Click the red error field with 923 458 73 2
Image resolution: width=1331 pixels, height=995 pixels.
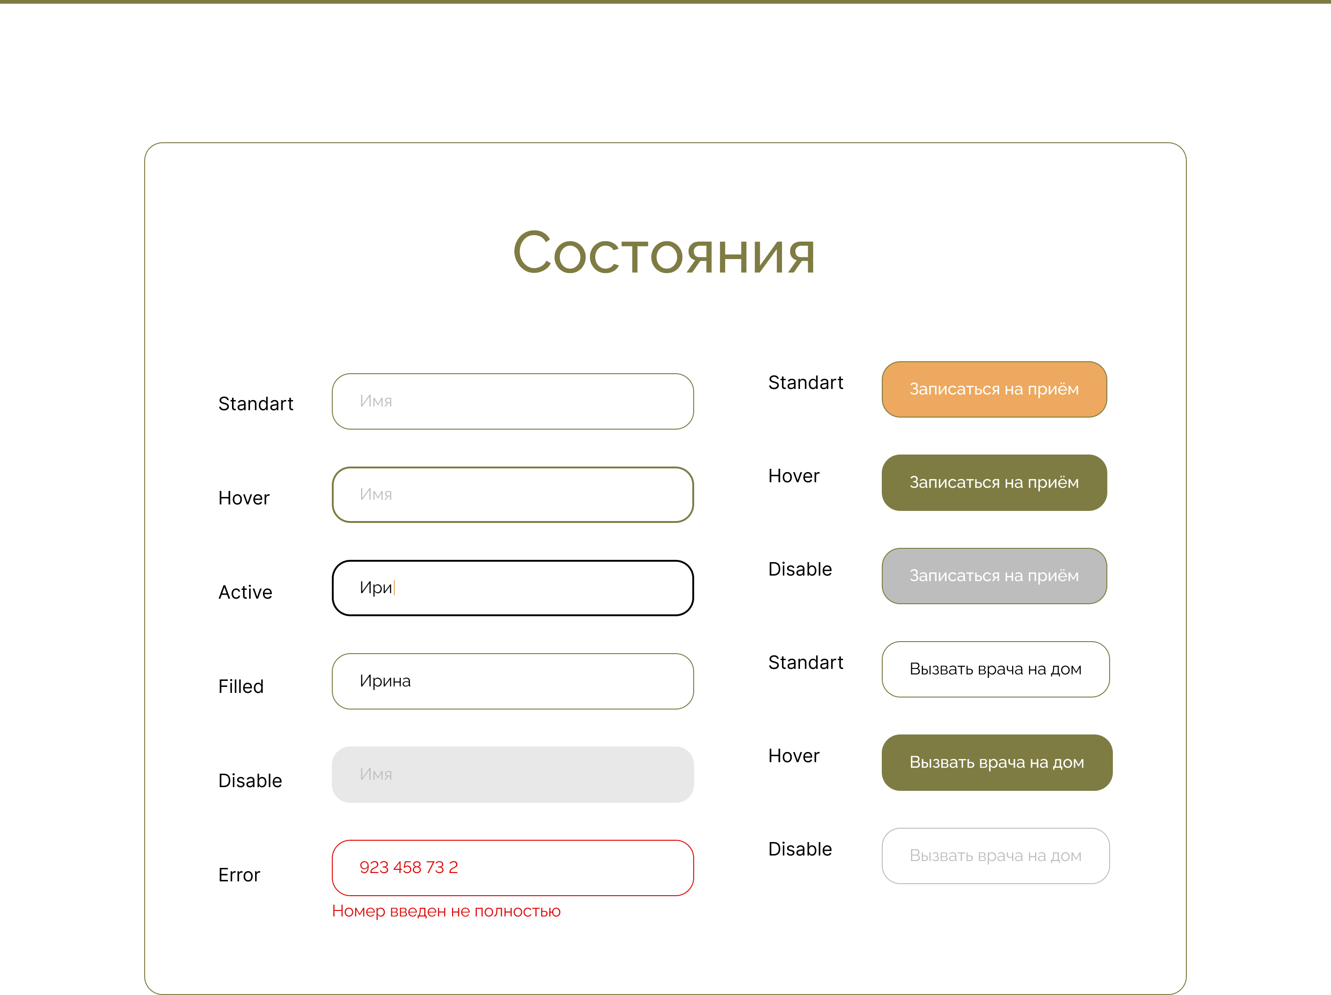(512, 868)
